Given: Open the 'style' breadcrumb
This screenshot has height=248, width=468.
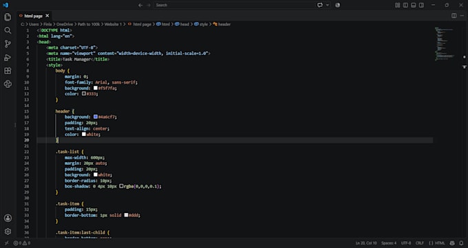Looking at the screenshot, I should (x=201, y=24).
